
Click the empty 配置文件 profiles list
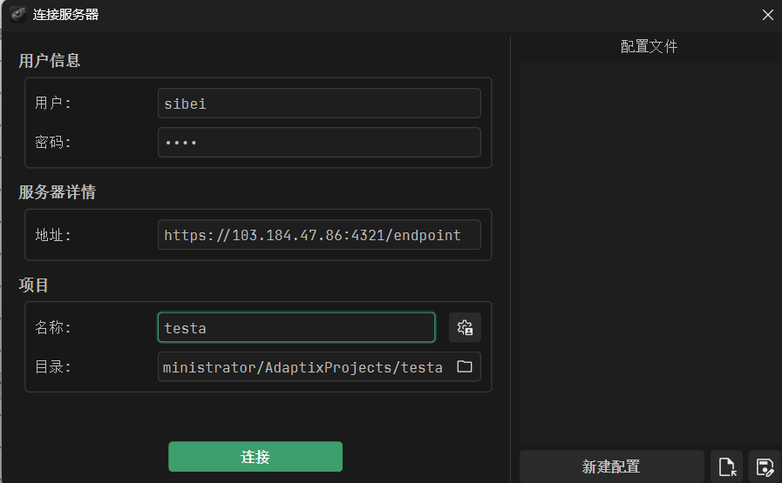(x=649, y=253)
